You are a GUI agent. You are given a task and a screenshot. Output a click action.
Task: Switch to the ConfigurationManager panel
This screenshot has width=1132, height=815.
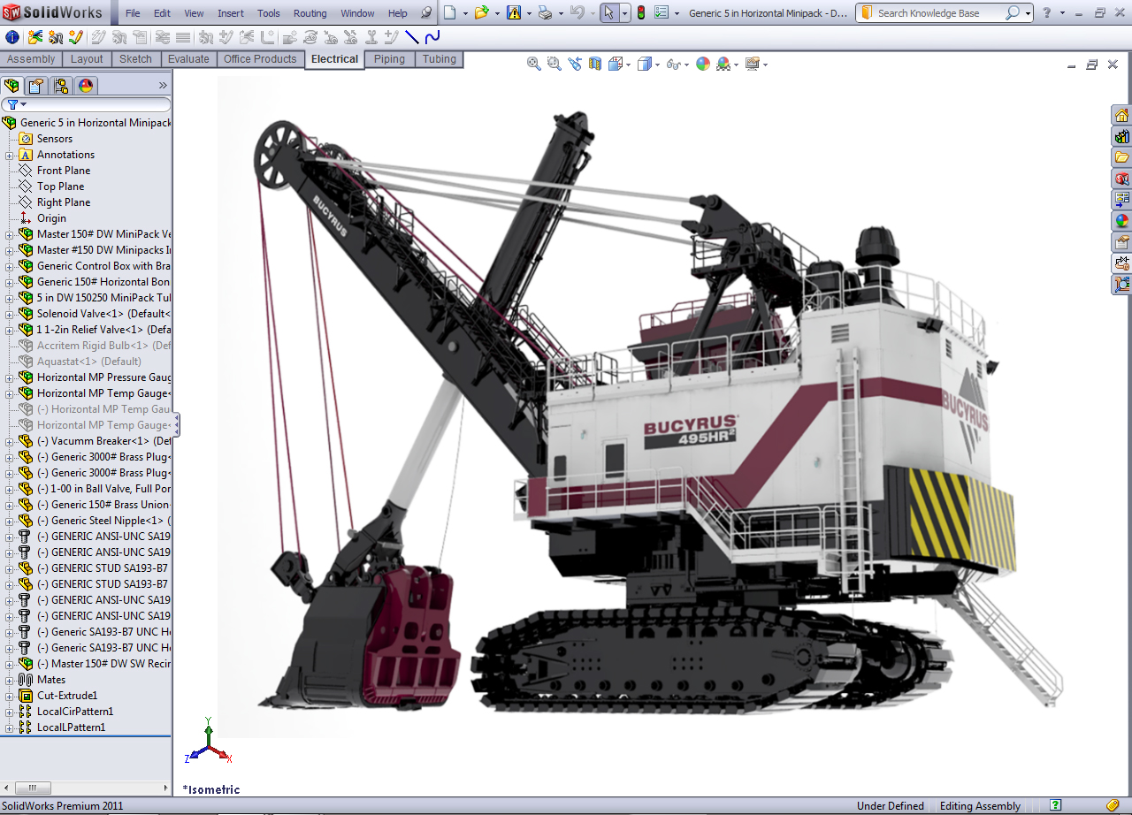coord(60,86)
